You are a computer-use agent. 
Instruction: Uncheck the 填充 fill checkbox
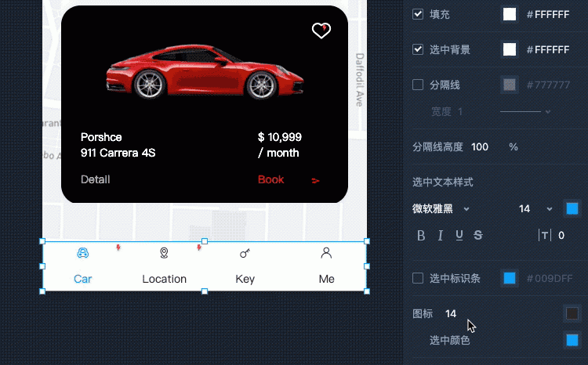[418, 14]
